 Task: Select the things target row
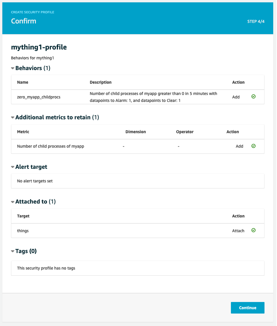click(x=138, y=231)
